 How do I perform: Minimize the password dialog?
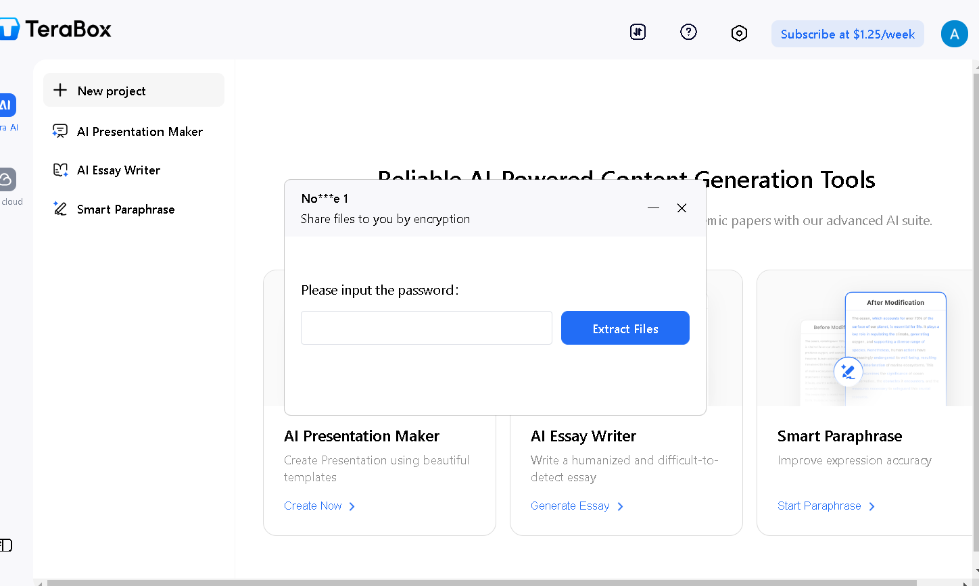pyautogui.click(x=653, y=208)
